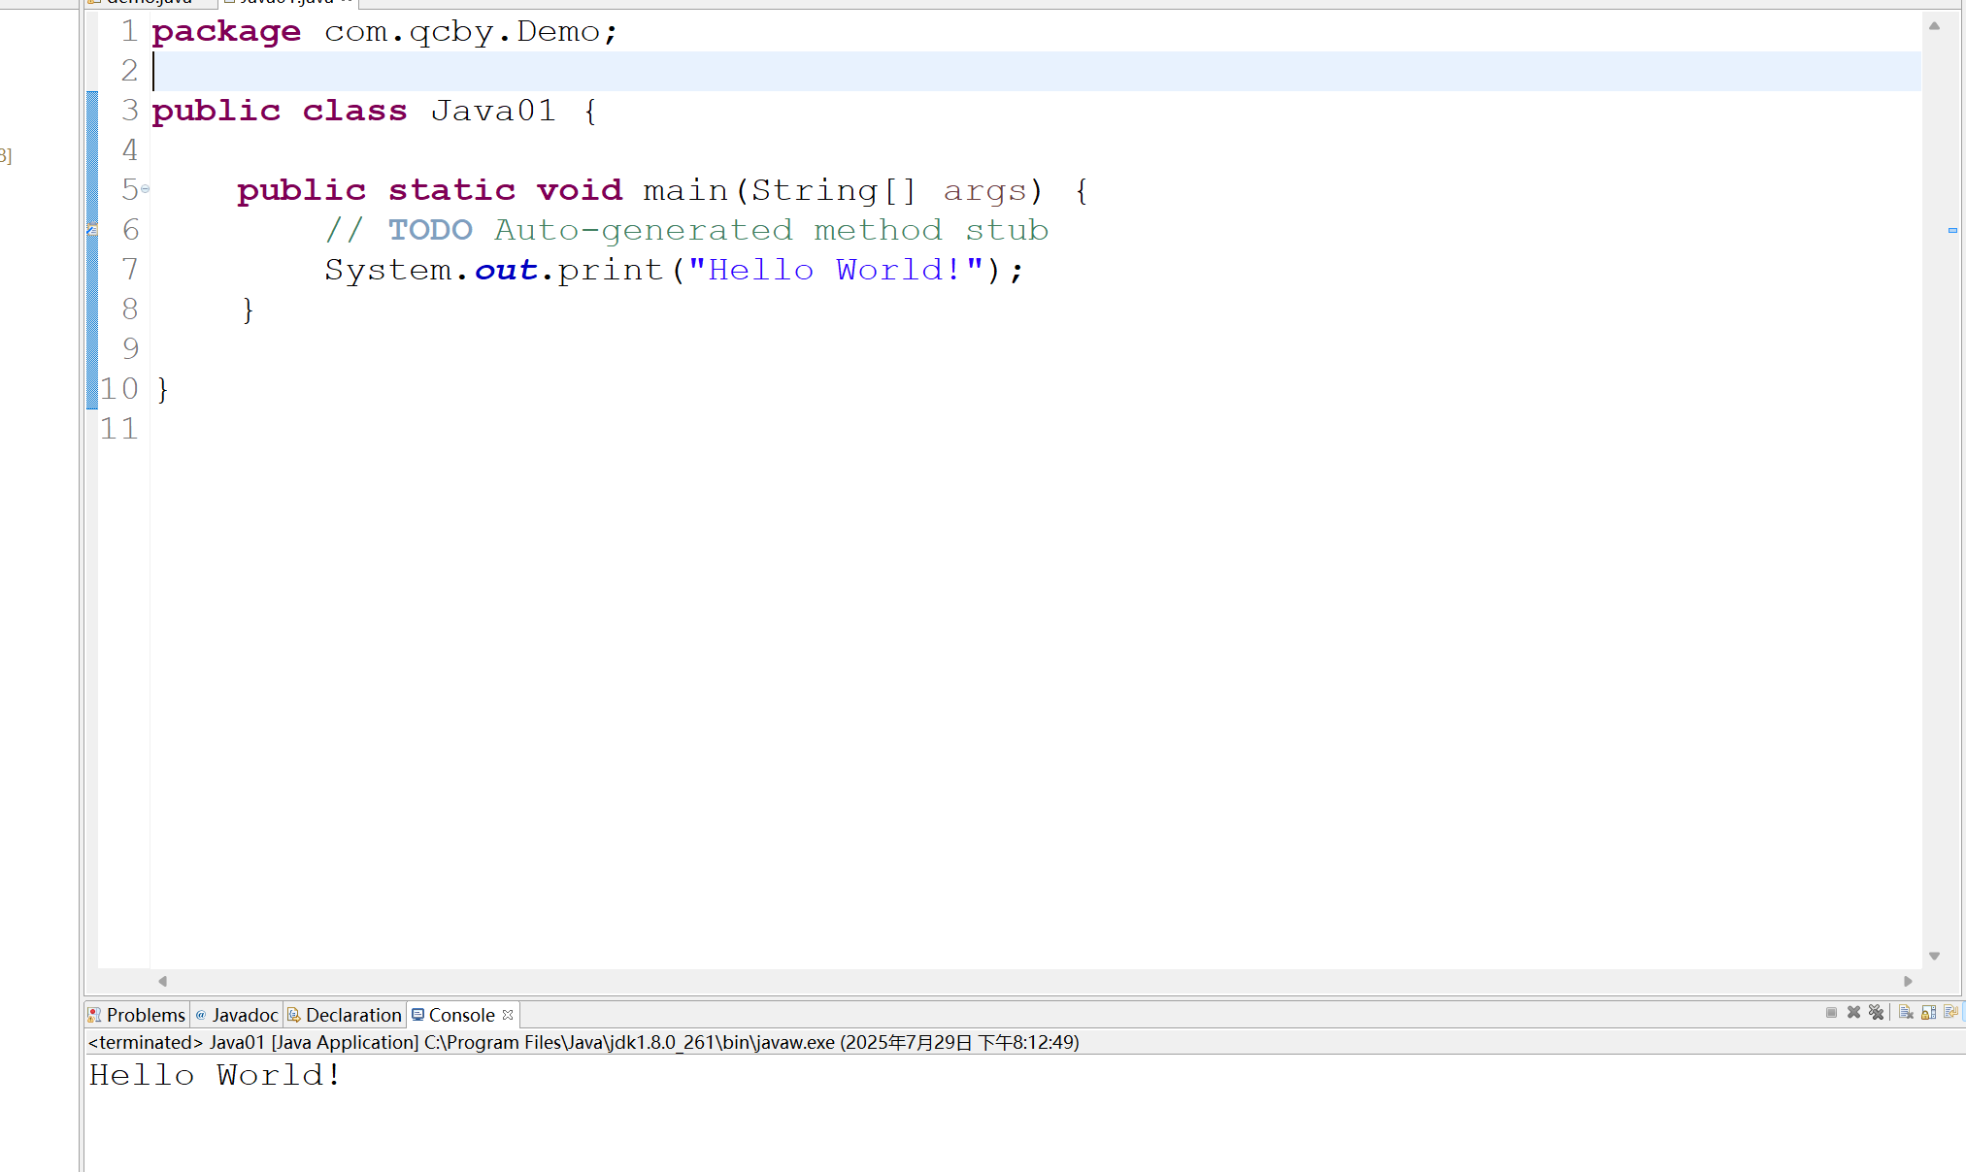This screenshot has height=1172, width=1966.
Task: Click Remove All Terminated Launches icon
Action: click(1876, 1013)
